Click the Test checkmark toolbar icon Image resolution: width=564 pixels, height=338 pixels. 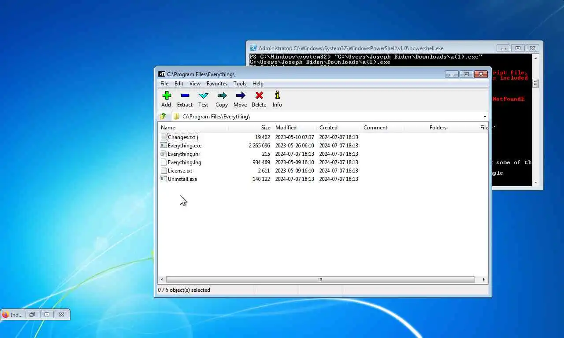[203, 95]
